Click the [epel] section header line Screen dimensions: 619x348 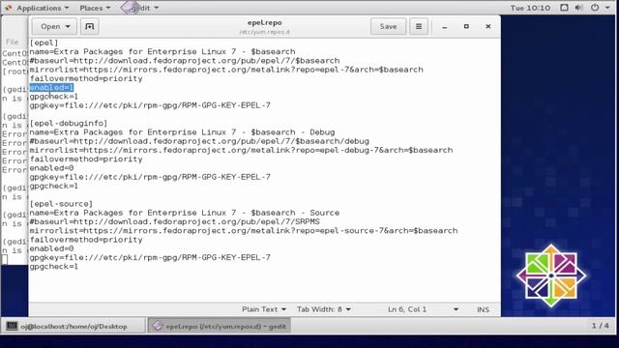tap(44, 43)
